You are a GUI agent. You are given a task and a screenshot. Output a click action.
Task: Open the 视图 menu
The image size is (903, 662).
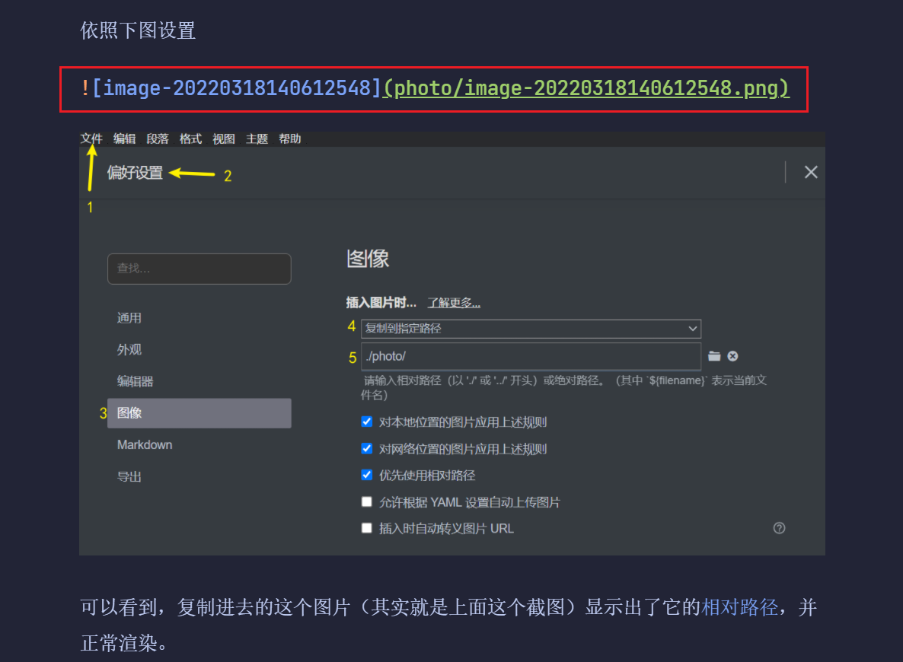pos(223,138)
